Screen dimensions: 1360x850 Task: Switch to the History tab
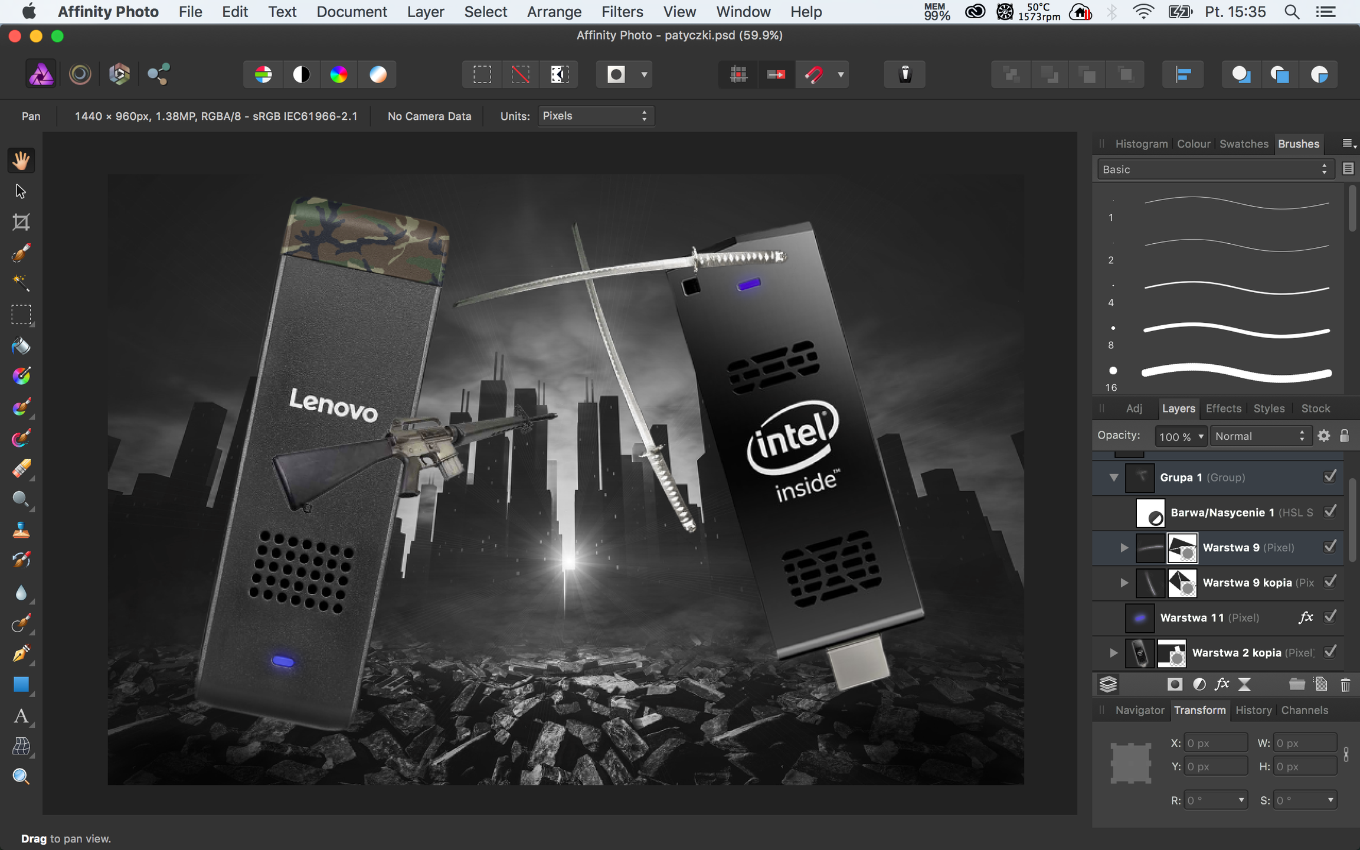(x=1253, y=710)
